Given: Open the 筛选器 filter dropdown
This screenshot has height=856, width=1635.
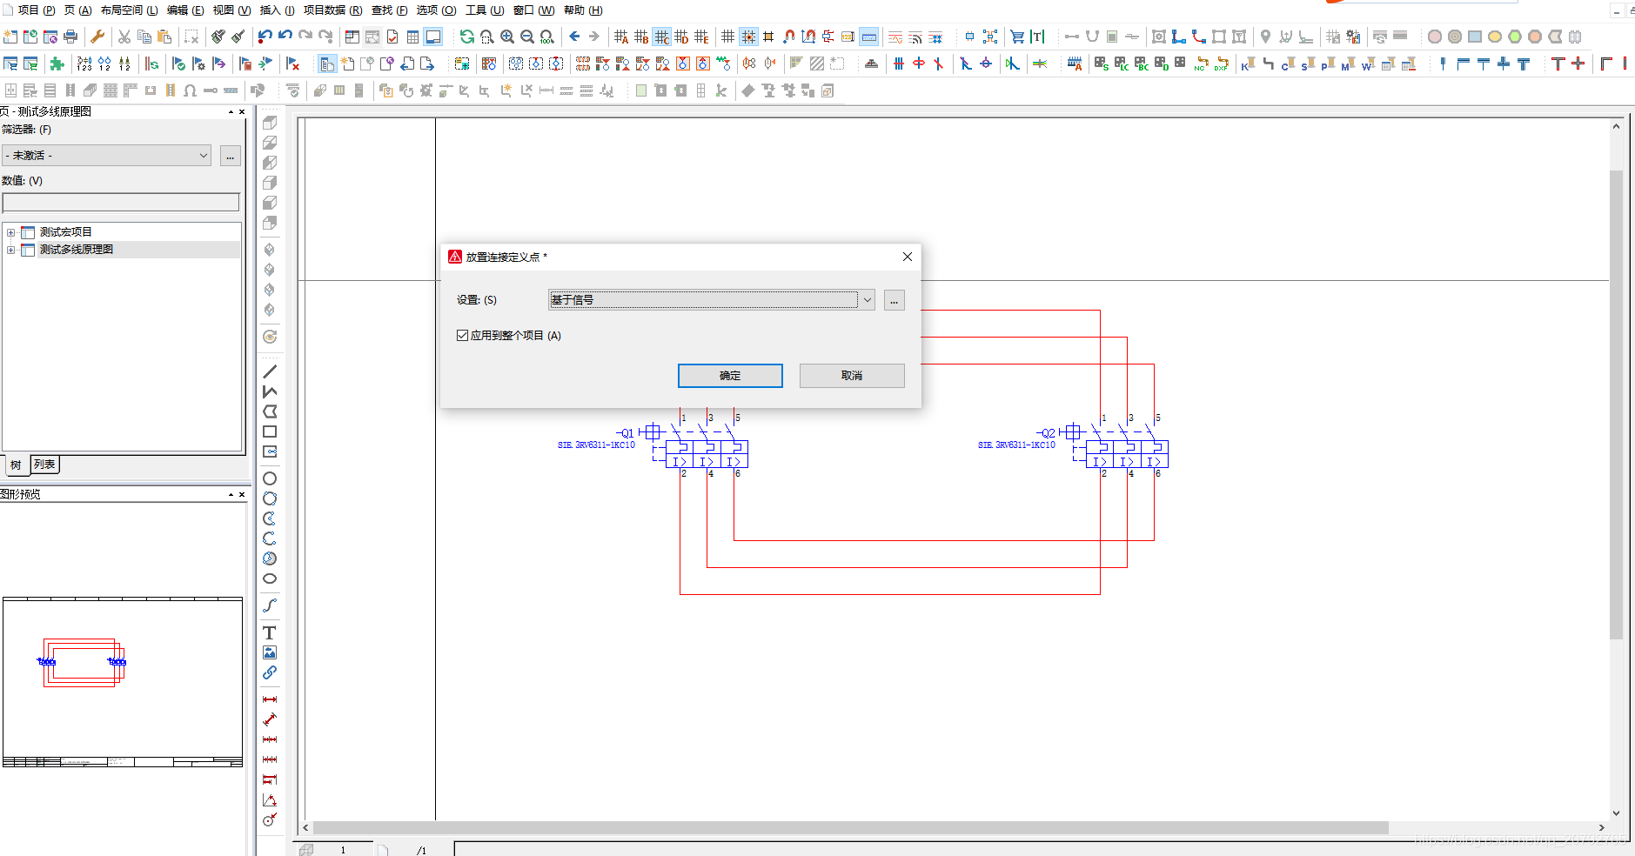Looking at the screenshot, I should (106, 156).
